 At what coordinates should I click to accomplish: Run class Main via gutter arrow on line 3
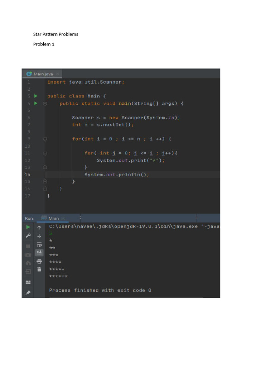36,96
